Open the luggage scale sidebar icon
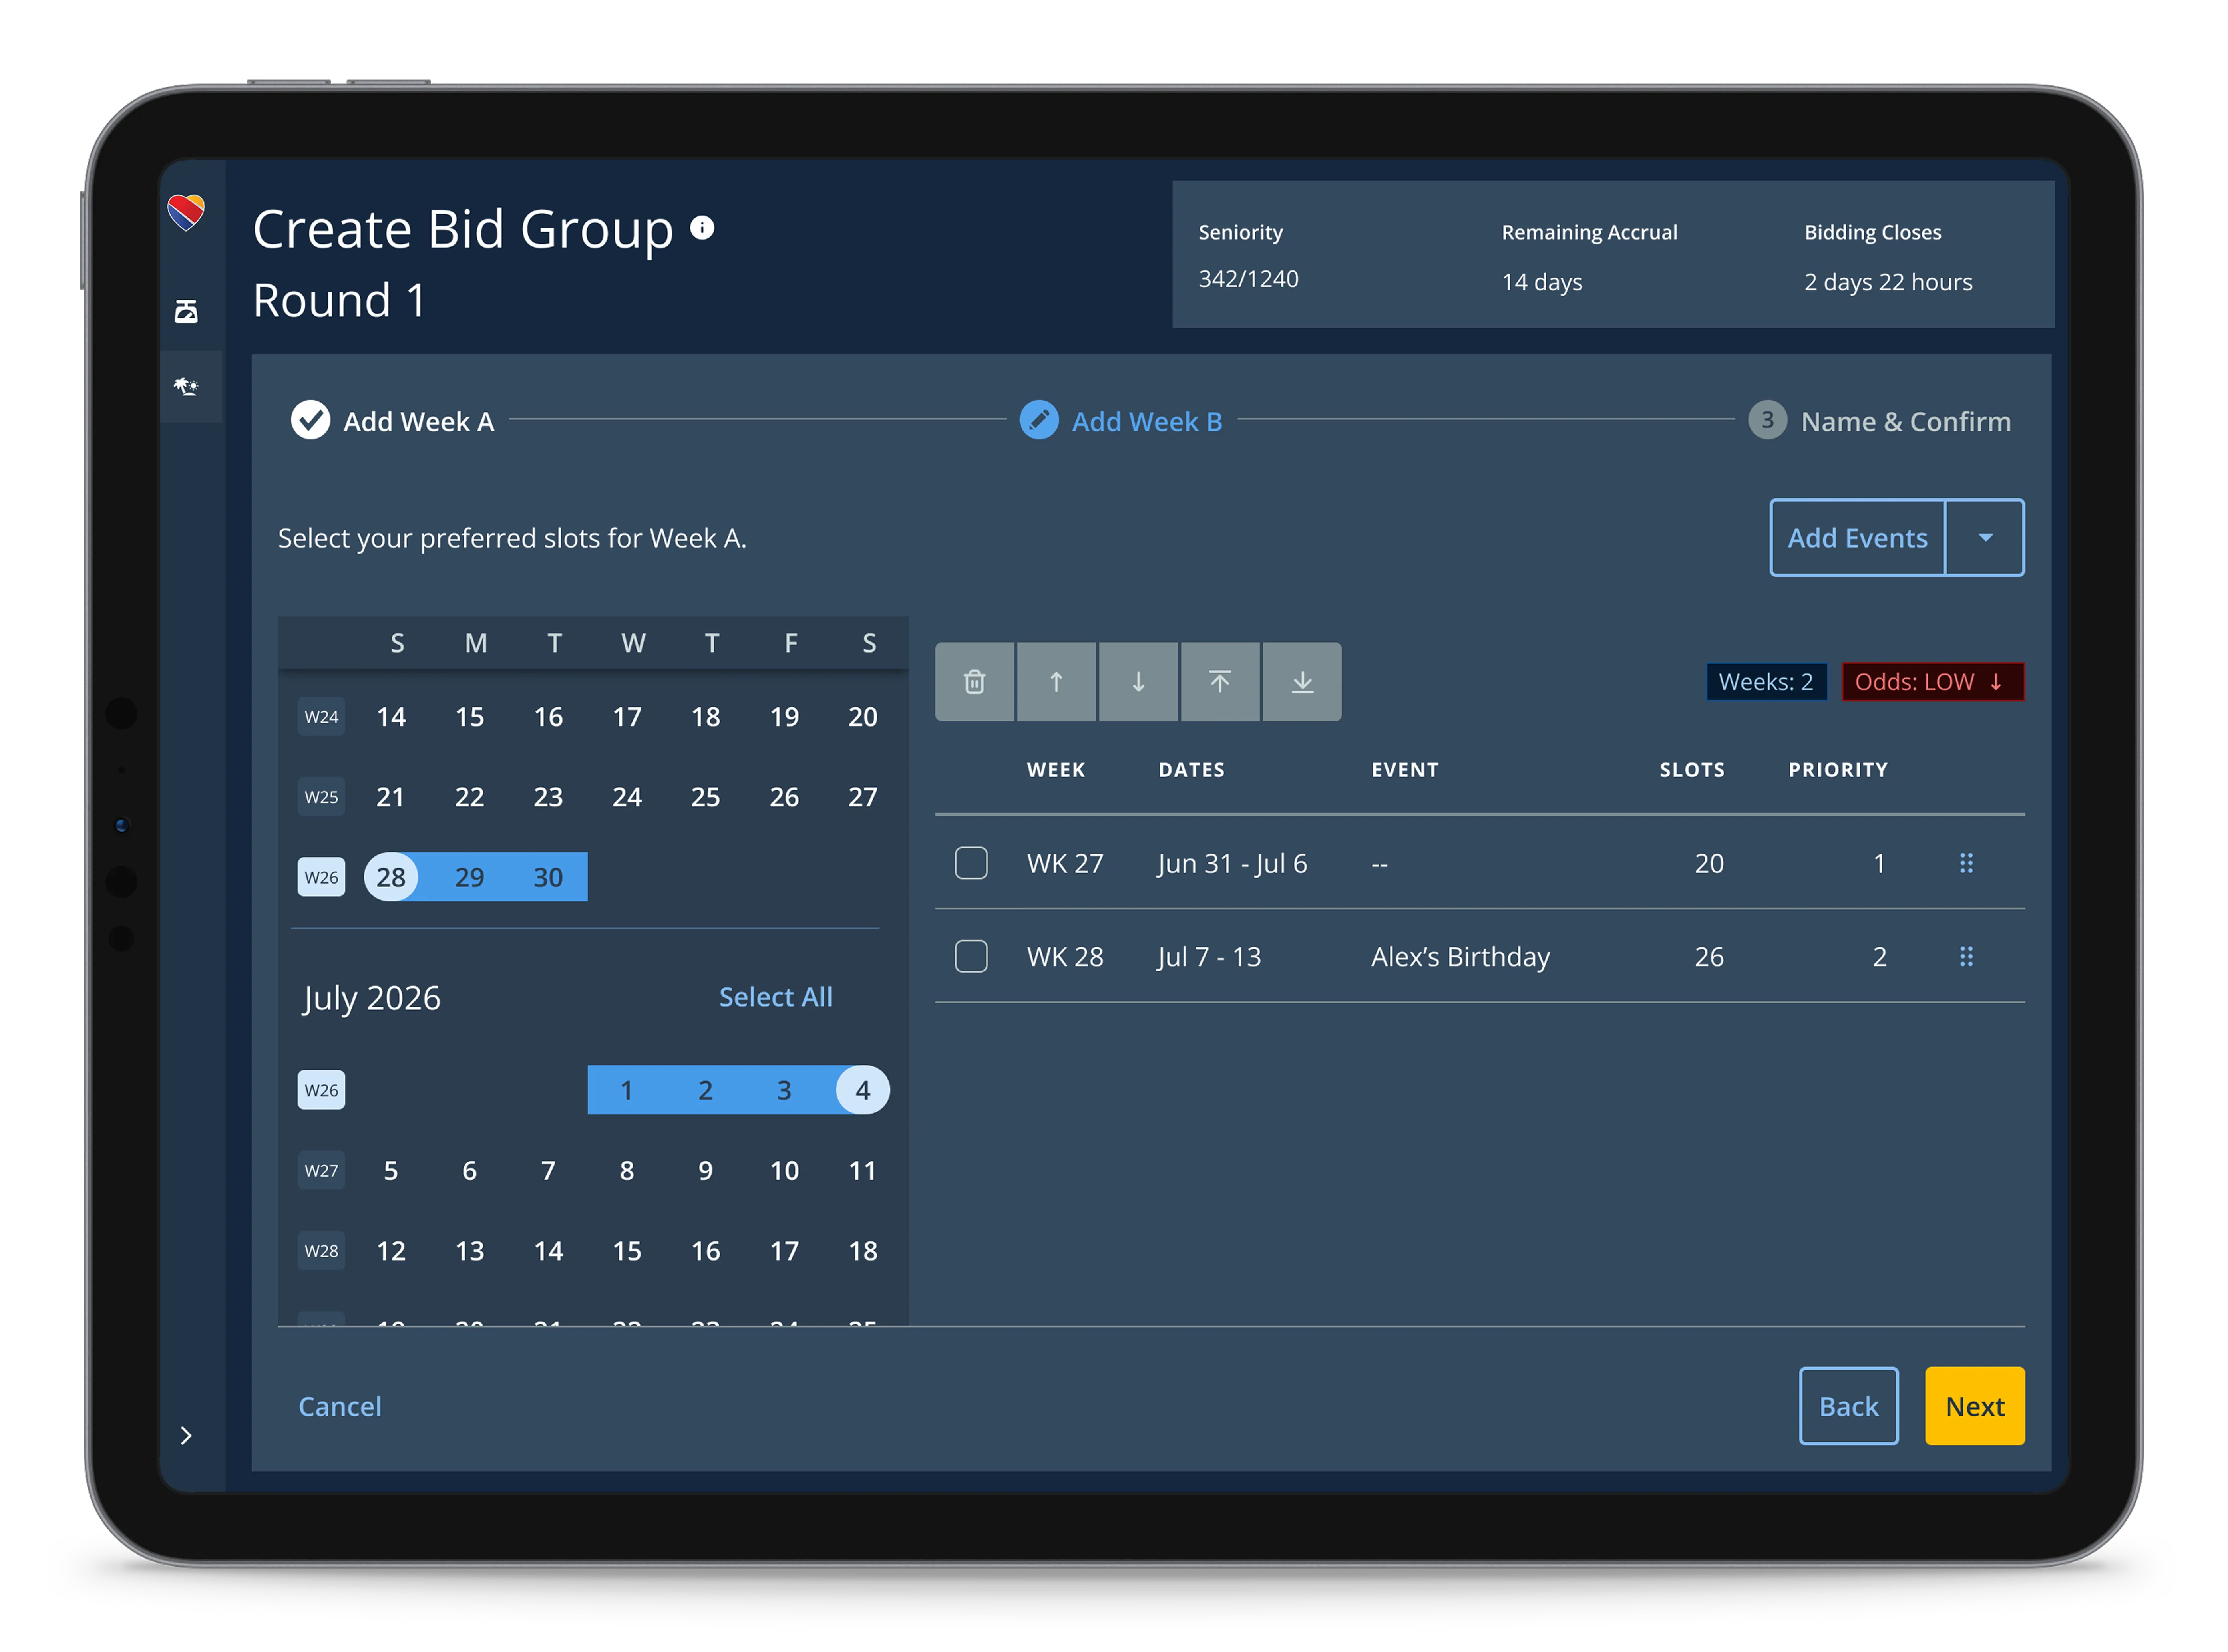The width and height of the screenshot is (2228, 1652). point(186,311)
